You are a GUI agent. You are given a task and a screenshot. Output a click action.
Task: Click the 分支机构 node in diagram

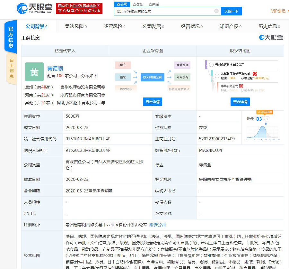pyautogui.click(x=182, y=77)
